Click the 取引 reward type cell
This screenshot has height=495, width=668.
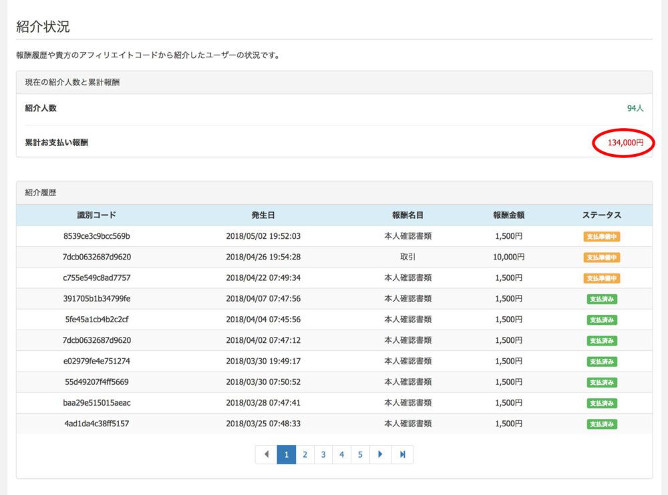coord(407,257)
